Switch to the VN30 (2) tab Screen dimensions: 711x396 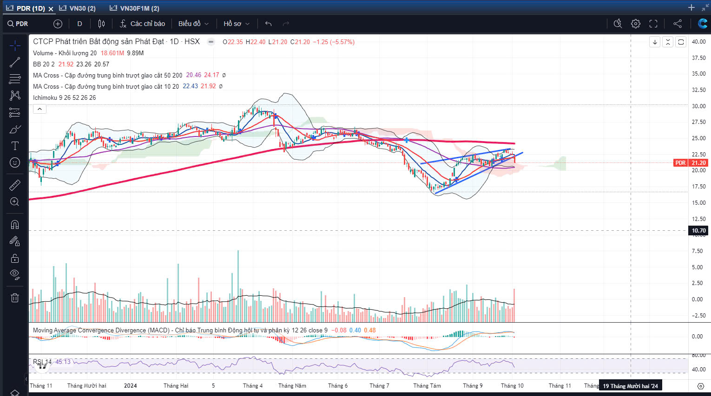click(x=77, y=8)
